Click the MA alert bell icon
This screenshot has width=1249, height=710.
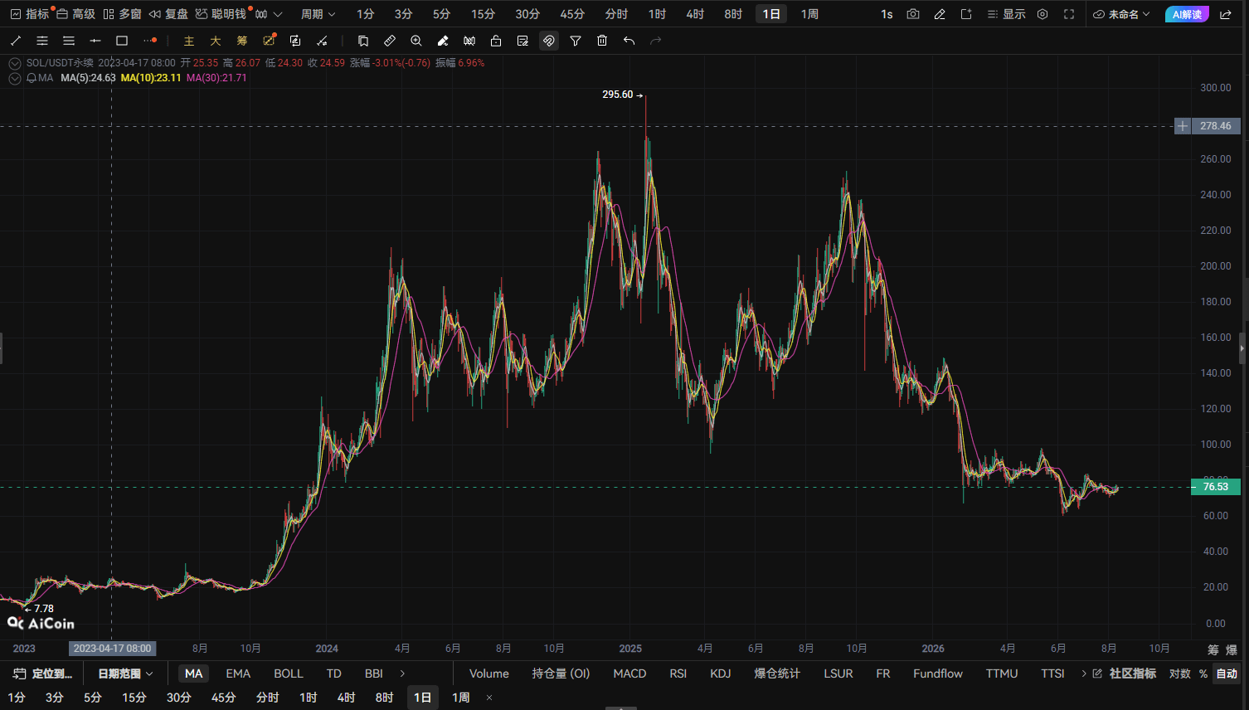pos(32,78)
